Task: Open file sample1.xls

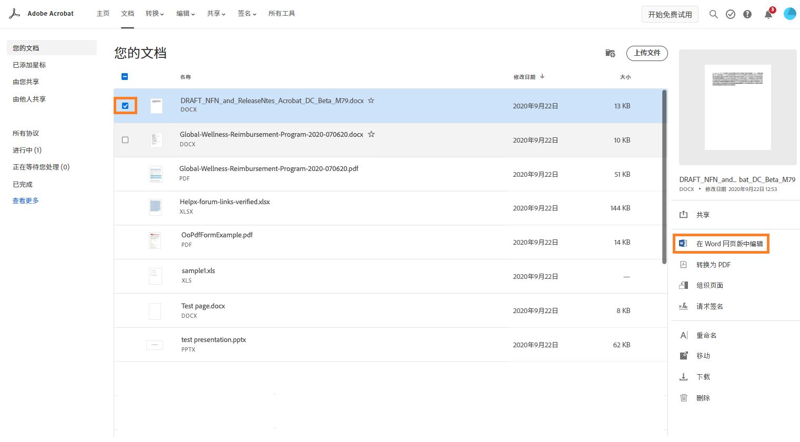Action: 198,270
